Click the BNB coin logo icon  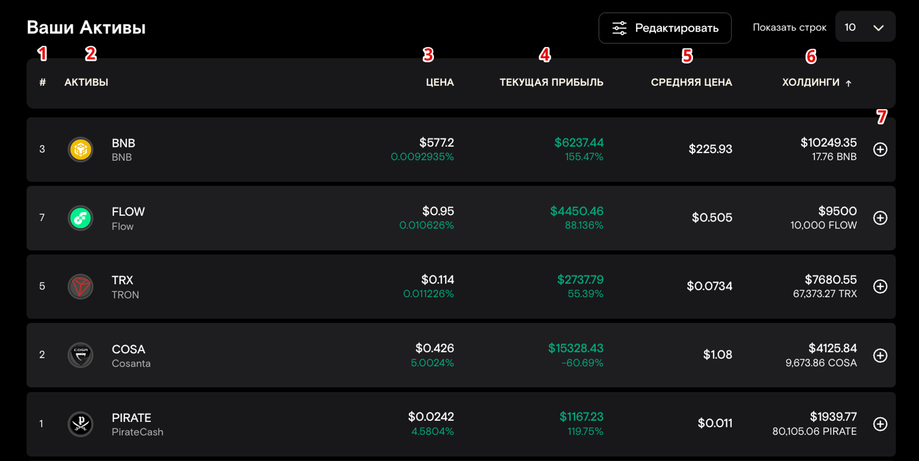coord(80,149)
